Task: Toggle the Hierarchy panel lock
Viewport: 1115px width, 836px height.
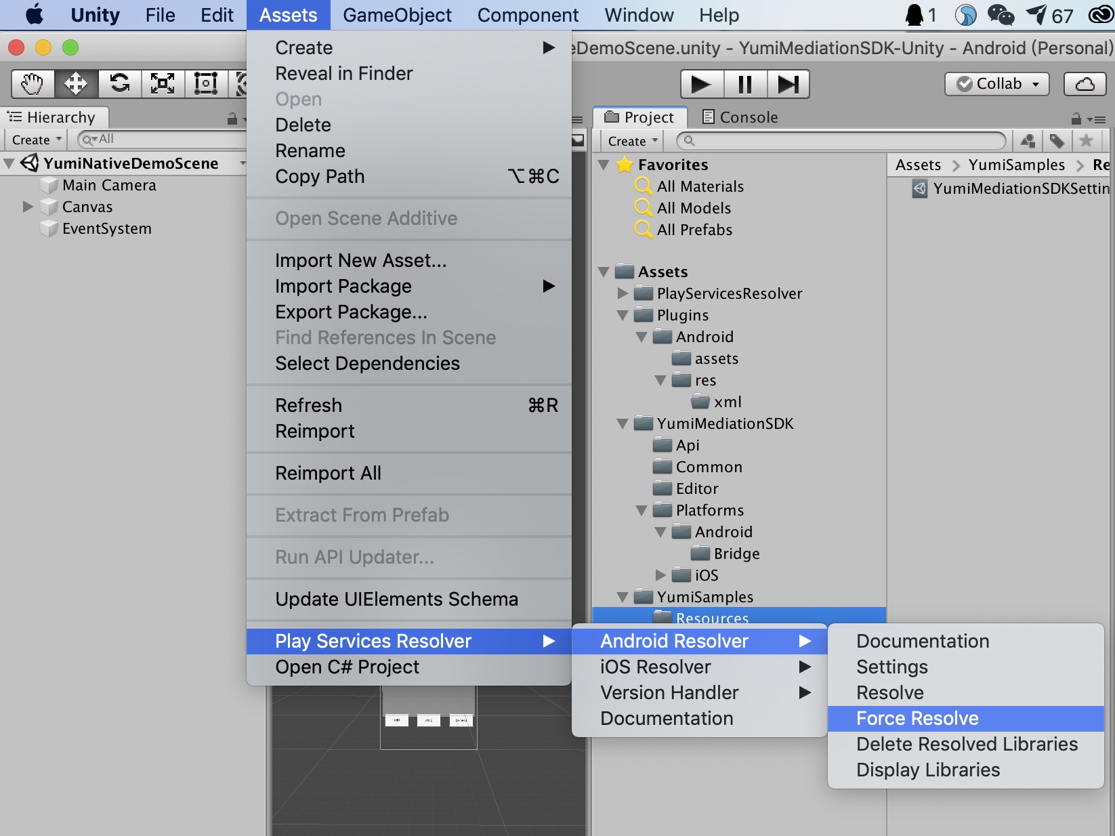Action: (x=232, y=119)
